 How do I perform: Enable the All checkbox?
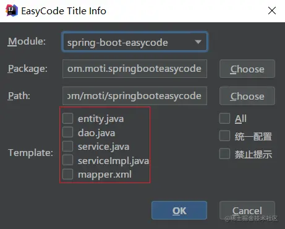coord(224,118)
